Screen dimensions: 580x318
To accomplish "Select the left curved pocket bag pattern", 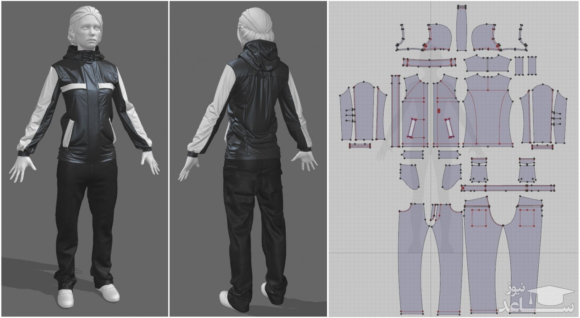I will click(410, 176).
